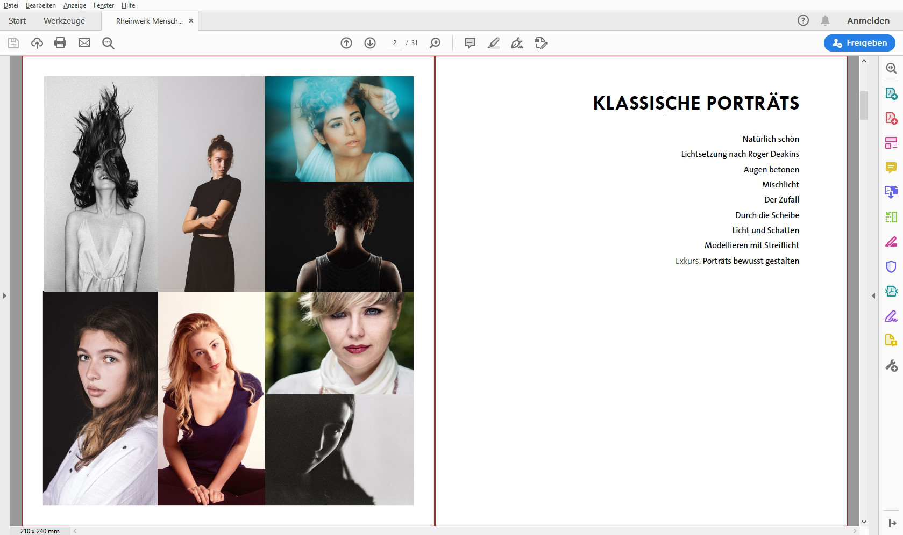
Task: Upload file to cloud icon
Action: click(x=37, y=43)
